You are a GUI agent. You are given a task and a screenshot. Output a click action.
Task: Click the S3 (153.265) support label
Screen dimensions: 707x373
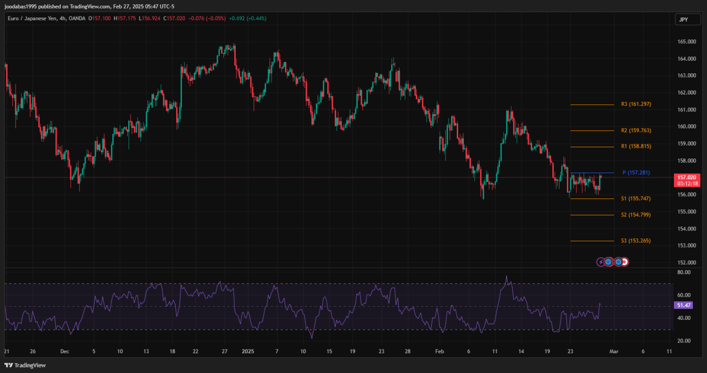636,241
